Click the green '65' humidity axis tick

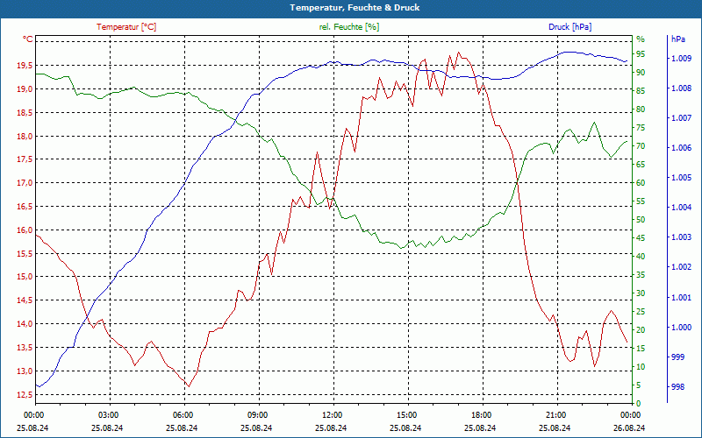tap(641, 165)
